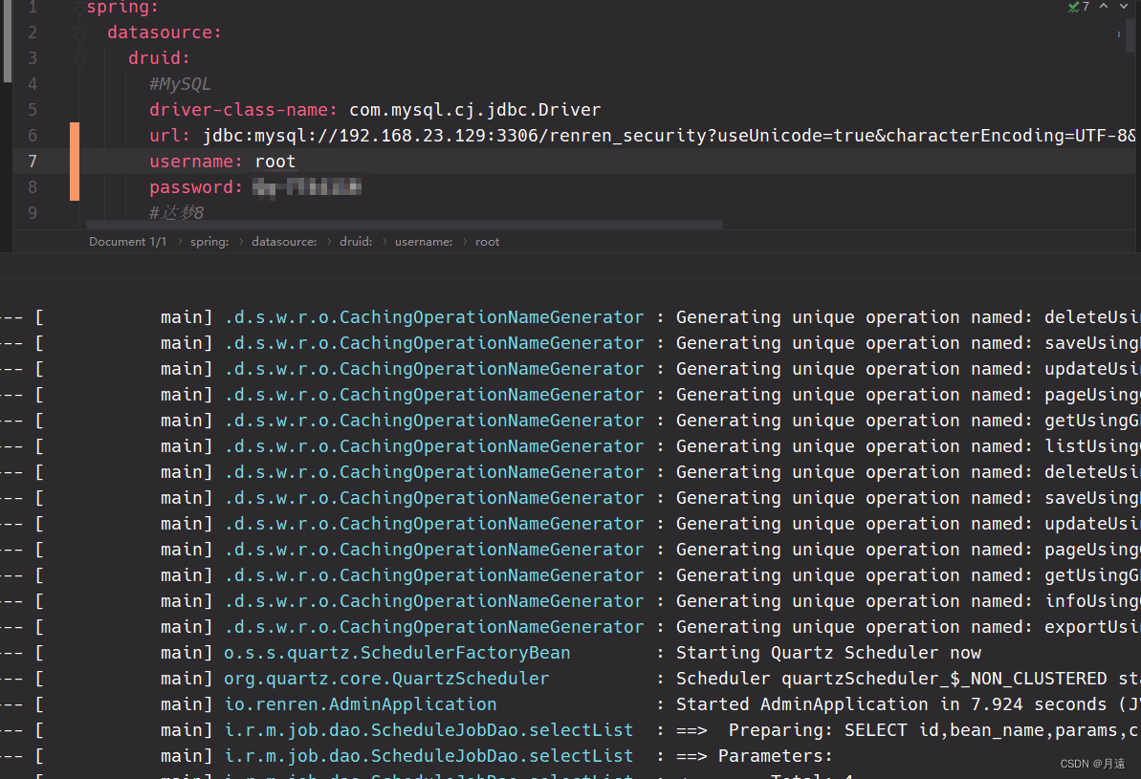The width and height of the screenshot is (1141, 779).
Task: Jump to next highlighted problem arrow
Action: (x=1124, y=6)
